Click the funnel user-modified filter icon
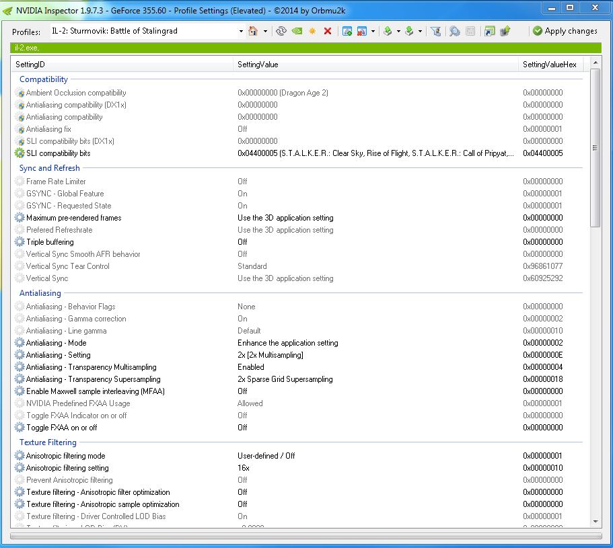 click(x=435, y=31)
